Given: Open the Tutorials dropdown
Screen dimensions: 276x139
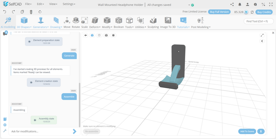Looking at the screenshot, I should [x=183, y=23].
